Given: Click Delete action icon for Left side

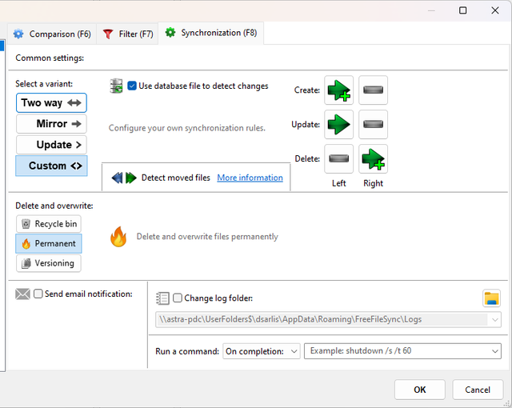Looking at the screenshot, I should pos(338,158).
